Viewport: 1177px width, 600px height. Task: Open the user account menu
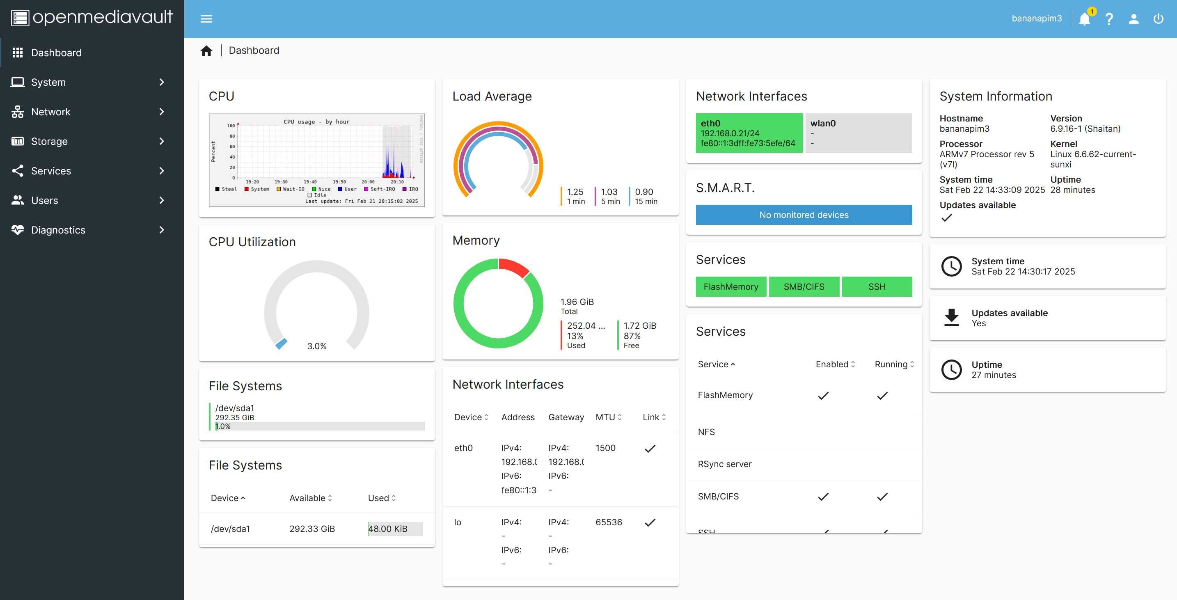1133,19
